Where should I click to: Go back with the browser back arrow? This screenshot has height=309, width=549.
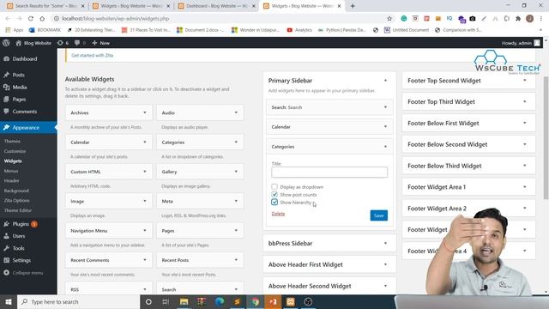(x=8, y=19)
